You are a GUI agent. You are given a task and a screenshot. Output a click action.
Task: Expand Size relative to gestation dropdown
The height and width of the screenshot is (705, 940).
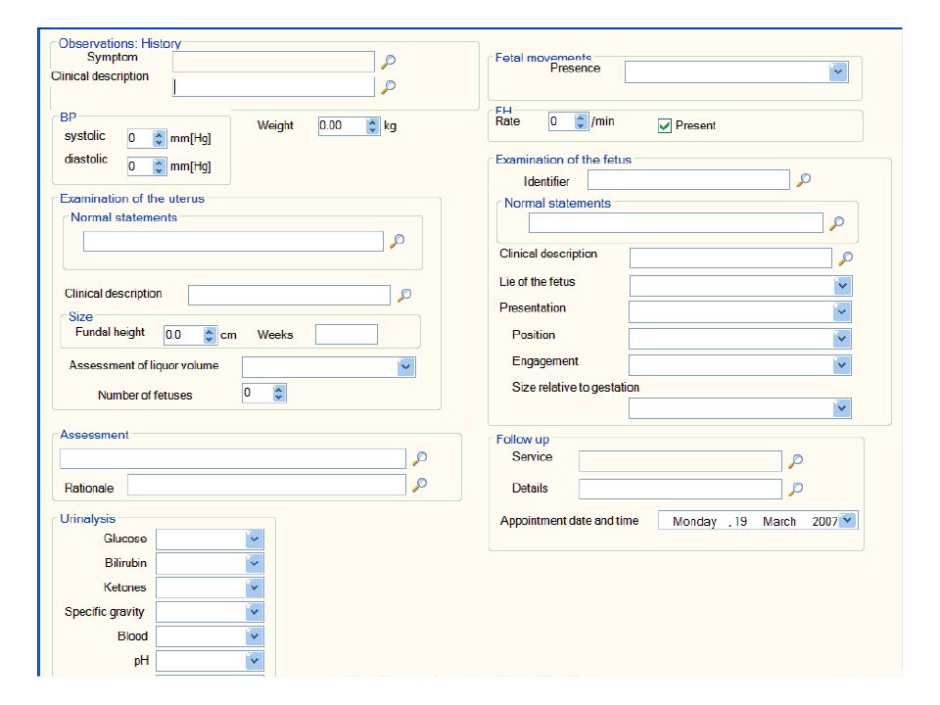[842, 409]
